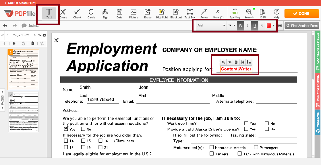
Task: Increase text size in floating toolbar
Action: coord(242,62)
